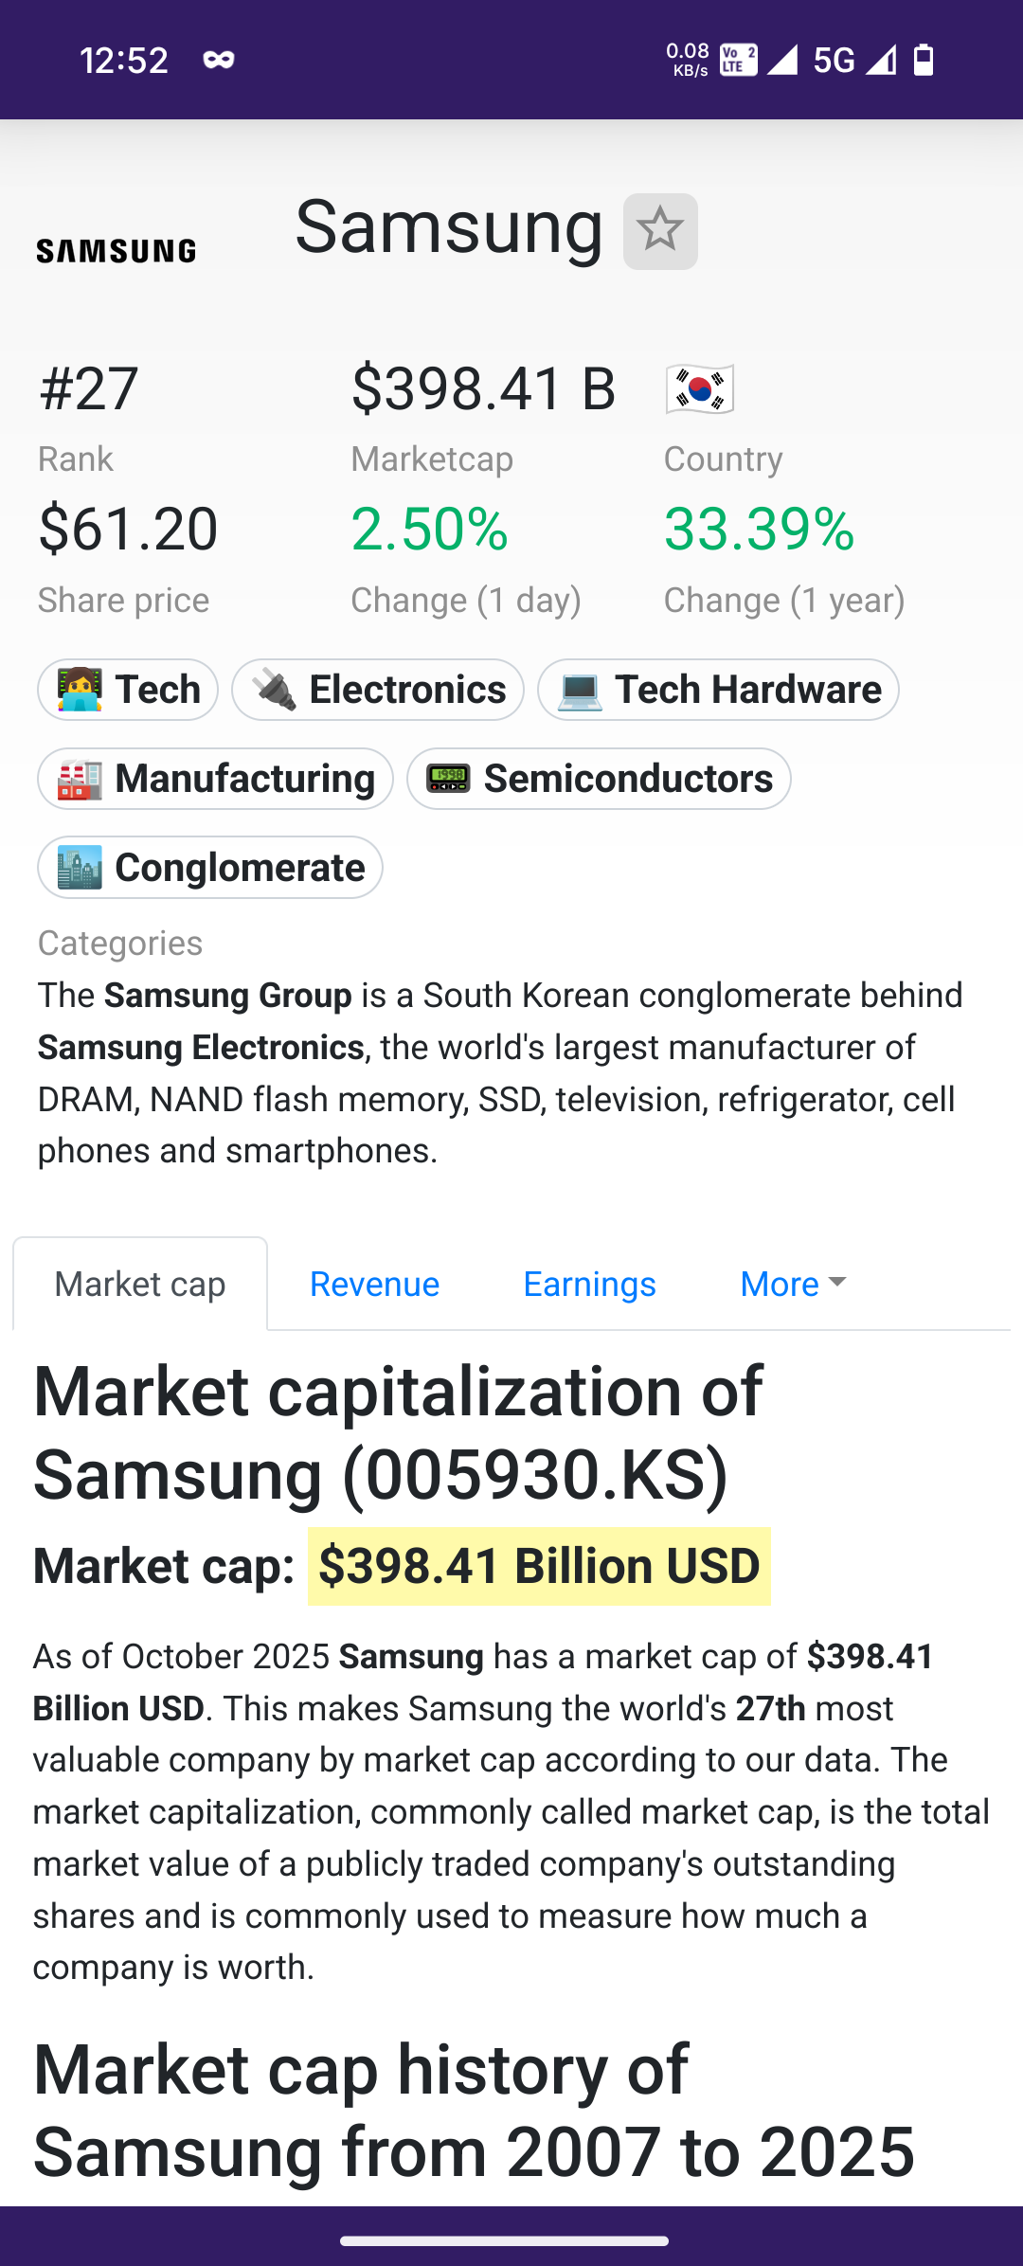Tap the highlighted $398.41 Billion USD value
This screenshot has width=1023, height=2266.
click(x=539, y=1566)
